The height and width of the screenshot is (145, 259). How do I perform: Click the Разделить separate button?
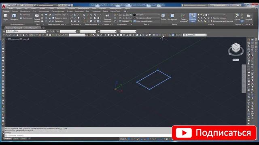[58, 21]
